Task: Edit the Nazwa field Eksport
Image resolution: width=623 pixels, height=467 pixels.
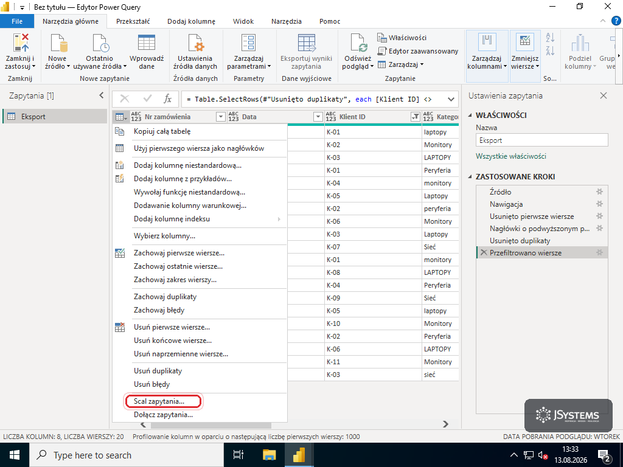Action: (541, 140)
